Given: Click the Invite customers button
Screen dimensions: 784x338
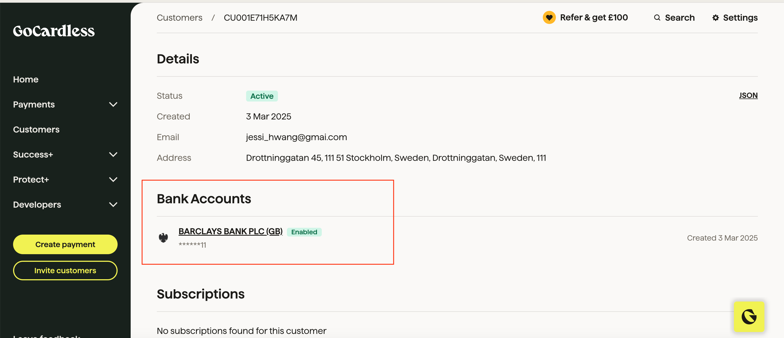Looking at the screenshot, I should coord(65,271).
